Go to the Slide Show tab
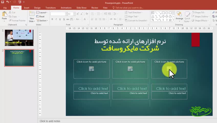 point(81,8)
